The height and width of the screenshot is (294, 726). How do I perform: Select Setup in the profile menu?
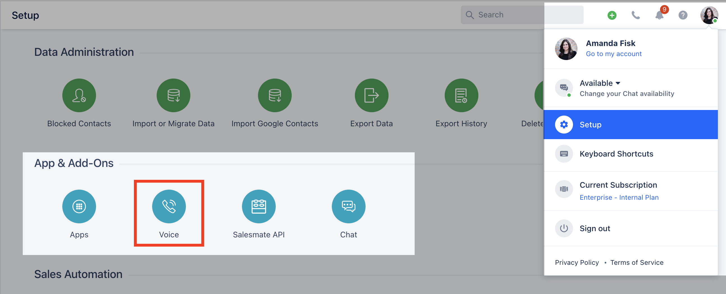(x=631, y=125)
